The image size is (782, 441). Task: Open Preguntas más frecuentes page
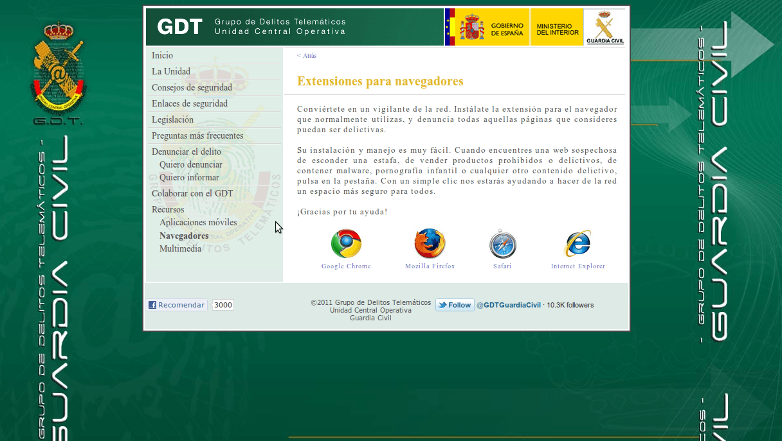197,136
